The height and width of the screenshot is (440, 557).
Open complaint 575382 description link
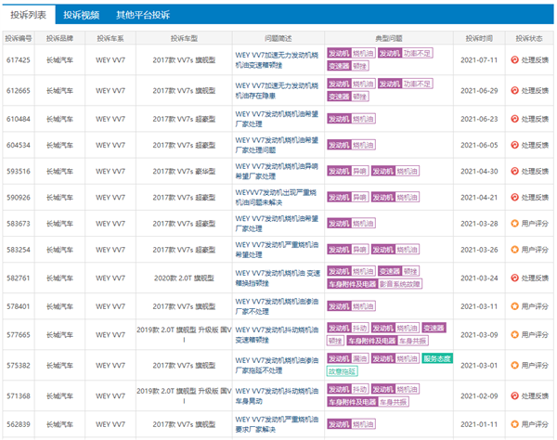277,366
